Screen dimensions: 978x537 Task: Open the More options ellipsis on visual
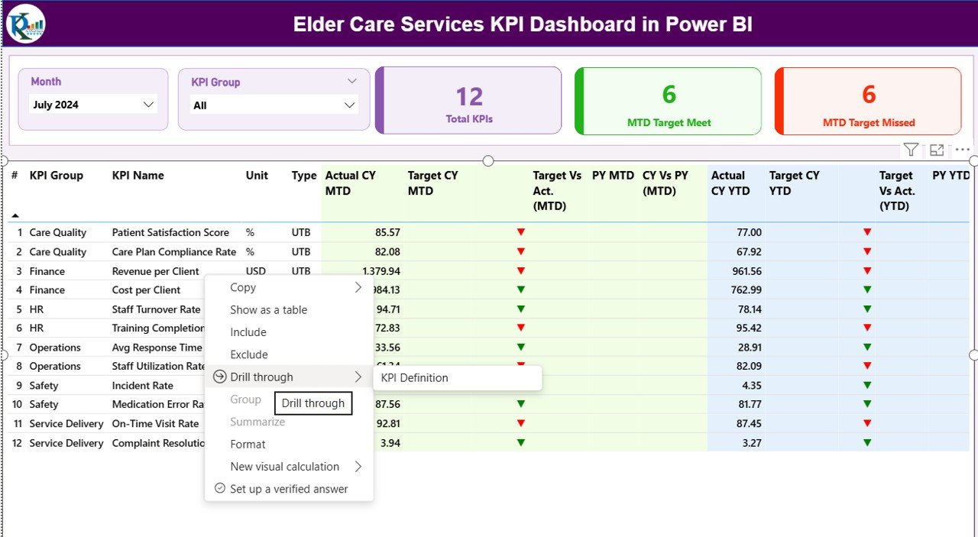coord(962,150)
